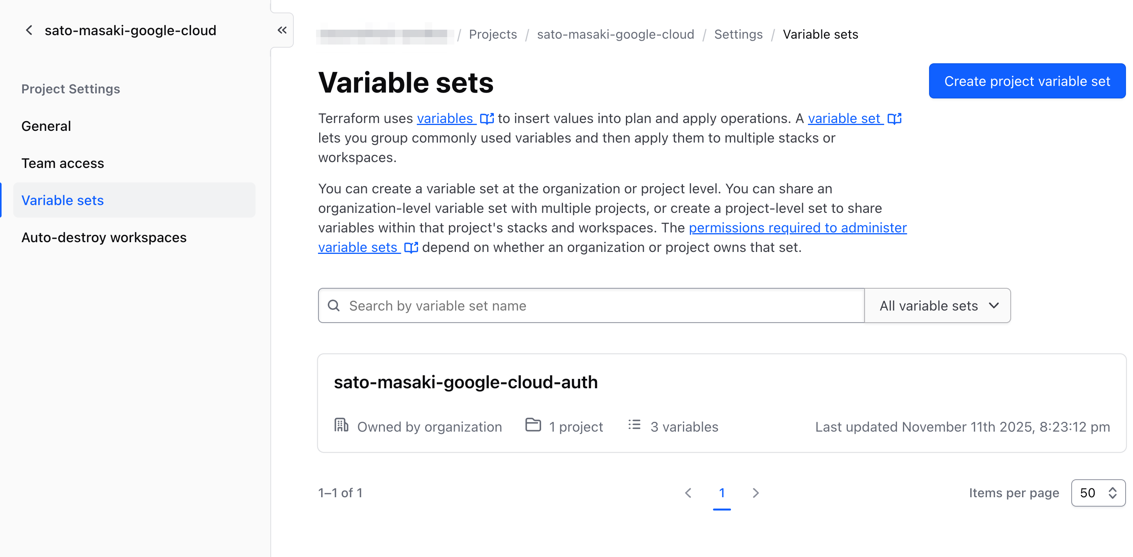Open Auto-destroy workspaces settings
The image size is (1133, 557).
104,237
